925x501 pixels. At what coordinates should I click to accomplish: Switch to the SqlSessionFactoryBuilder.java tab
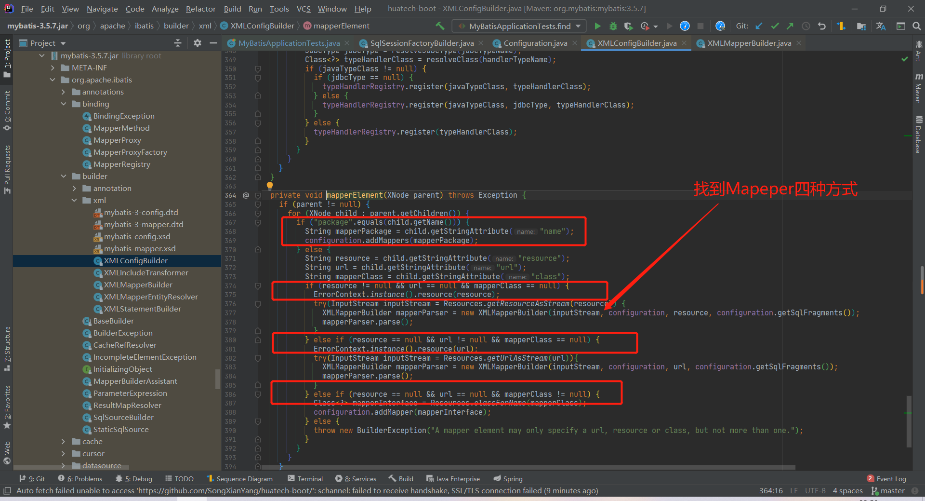(x=422, y=43)
